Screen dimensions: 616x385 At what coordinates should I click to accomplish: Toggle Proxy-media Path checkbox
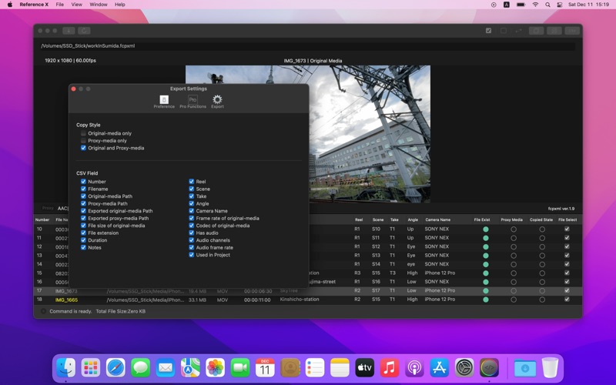coord(83,203)
